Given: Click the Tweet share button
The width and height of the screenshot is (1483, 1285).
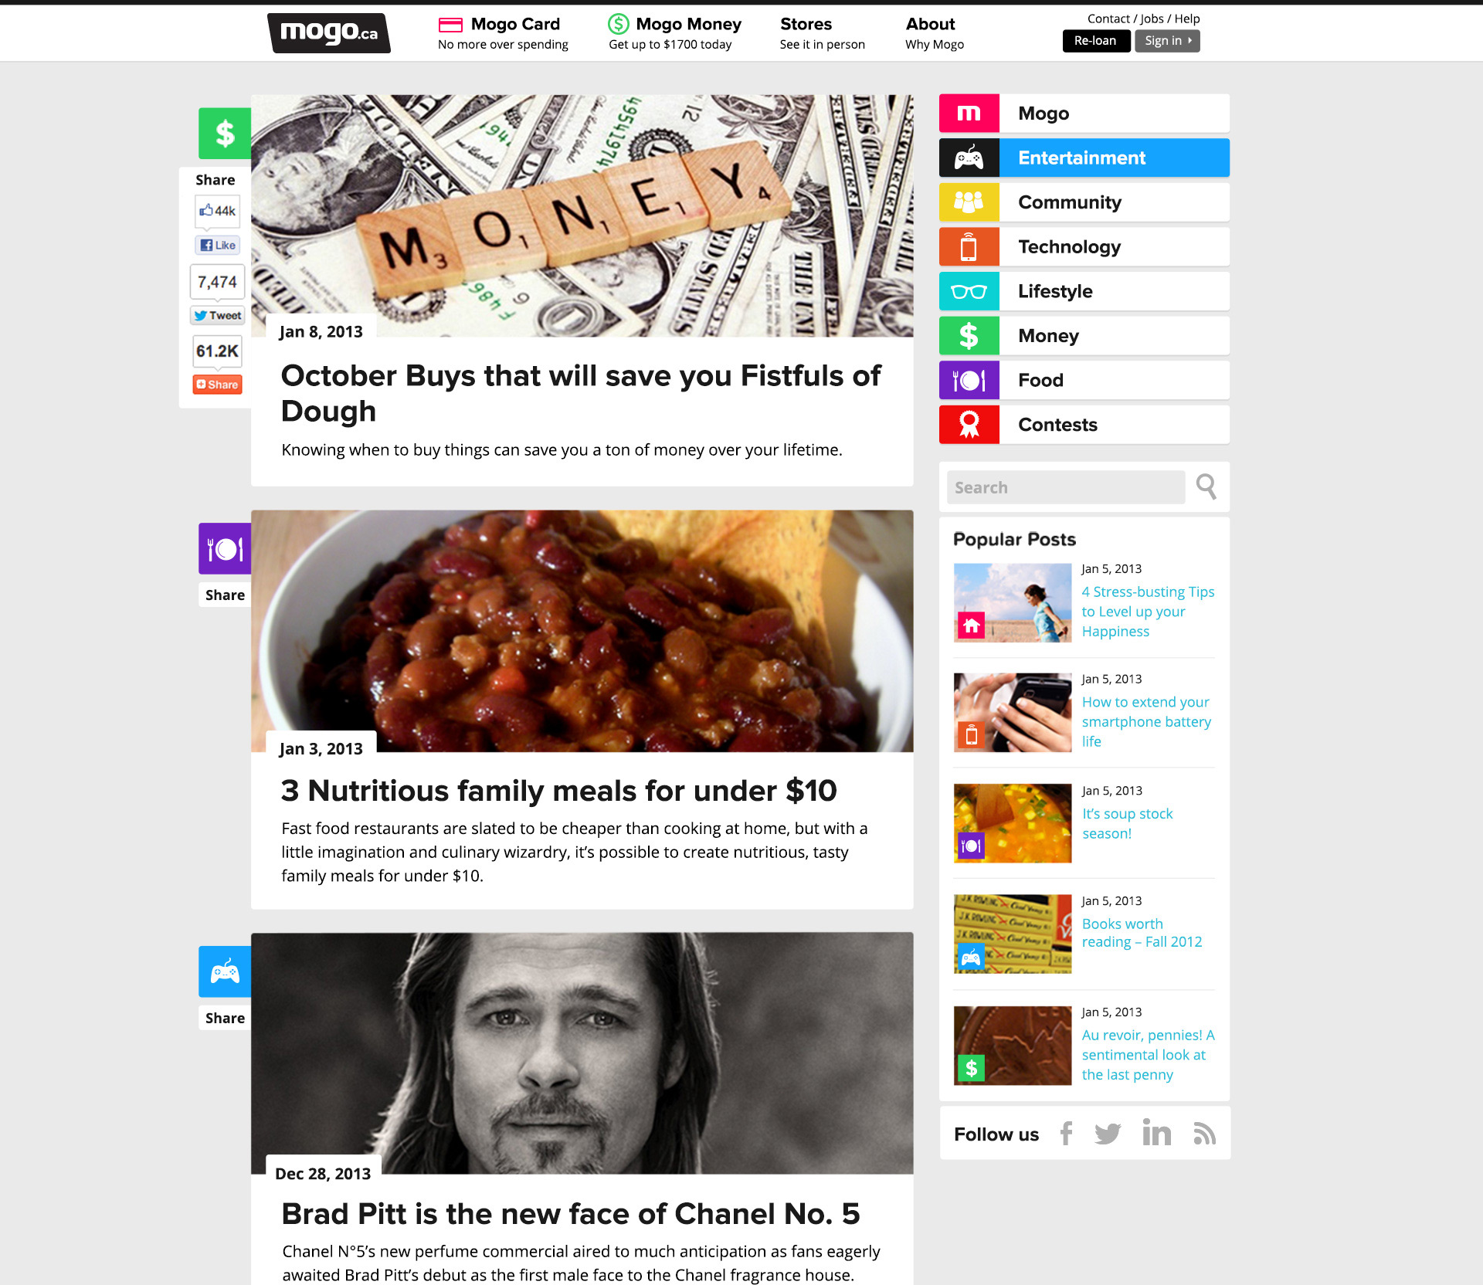Looking at the screenshot, I should coord(218,315).
